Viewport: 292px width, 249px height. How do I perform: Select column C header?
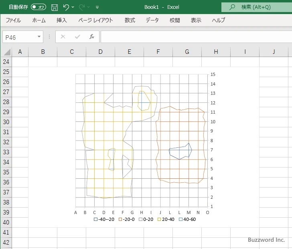tap(72, 52)
